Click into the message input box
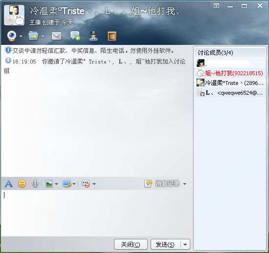This screenshot has height=253, width=269. pyautogui.click(x=97, y=213)
